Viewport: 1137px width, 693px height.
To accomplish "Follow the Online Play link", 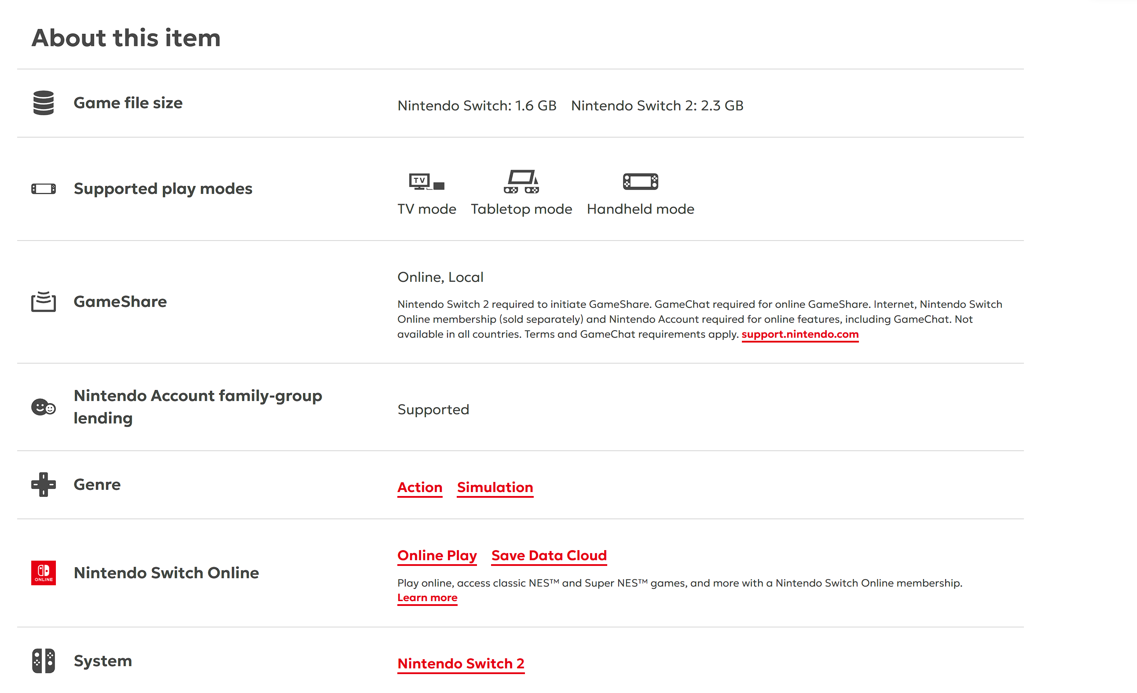I will (x=436, y=556).
